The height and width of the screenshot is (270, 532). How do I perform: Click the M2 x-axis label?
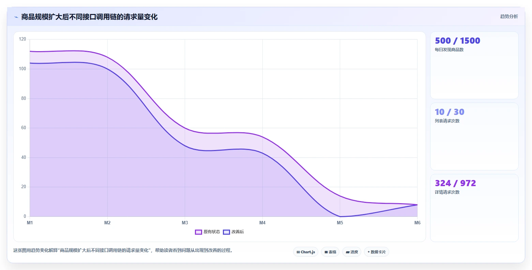pyautogui.click(x=107, y=223)
